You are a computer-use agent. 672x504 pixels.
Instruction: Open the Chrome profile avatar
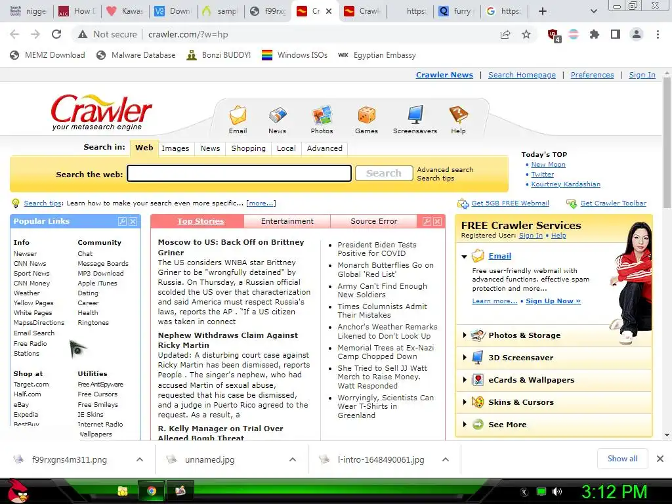pos(637,34)
